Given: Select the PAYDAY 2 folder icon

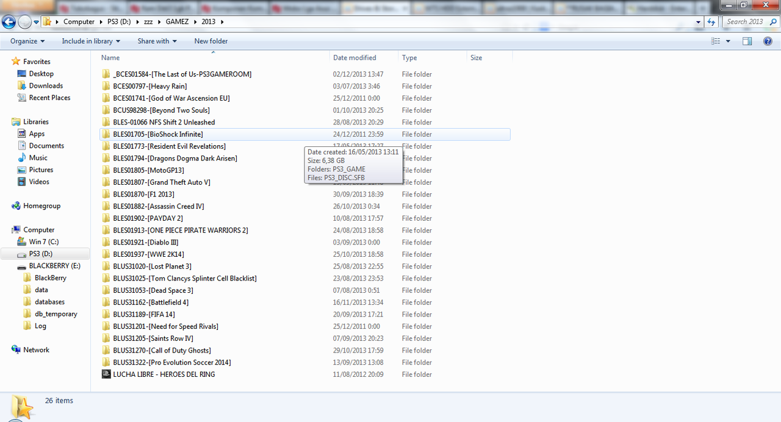Looking at the screenshot, I should [106, 218].
